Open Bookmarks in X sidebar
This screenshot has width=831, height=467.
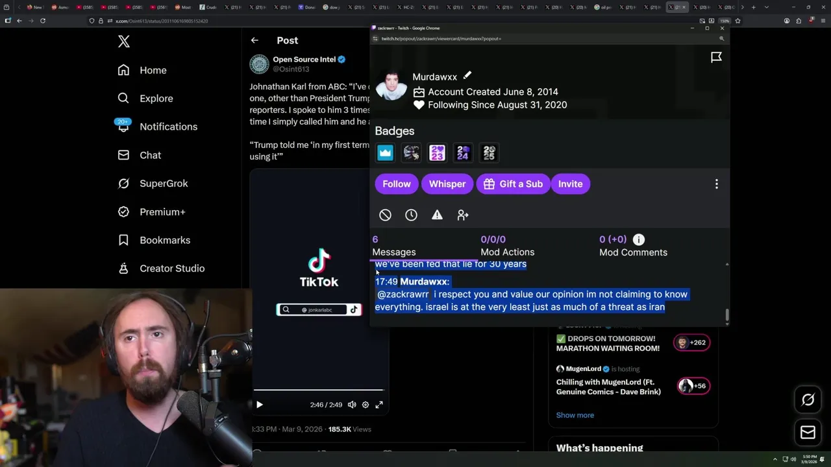pos(154,240)
